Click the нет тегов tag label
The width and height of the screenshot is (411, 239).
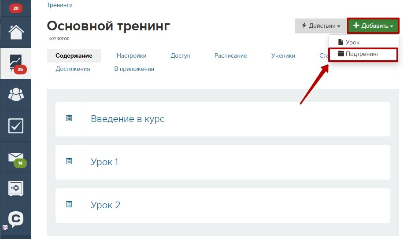click(x=59, y=38)
